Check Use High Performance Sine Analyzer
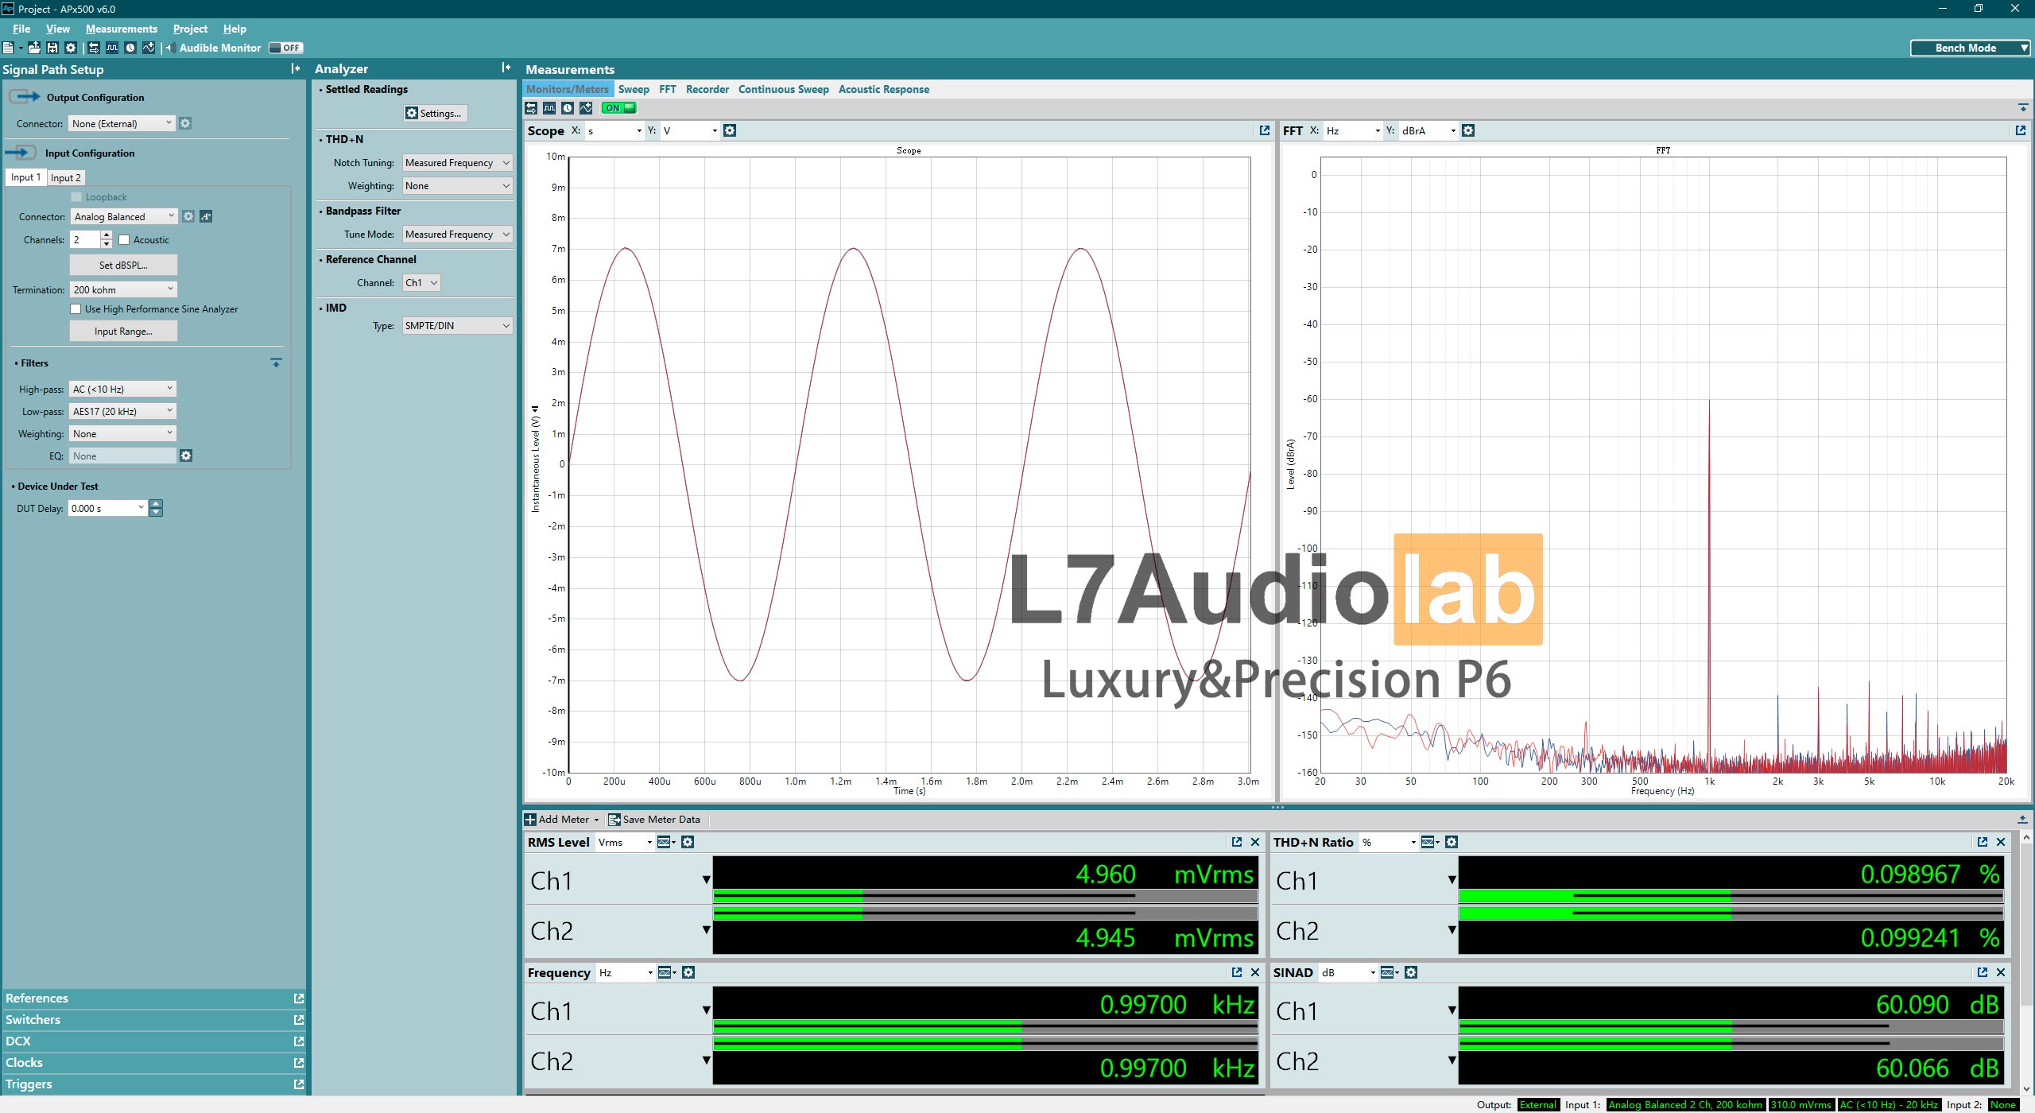2035x1113 pixels. tap(76, 309)
